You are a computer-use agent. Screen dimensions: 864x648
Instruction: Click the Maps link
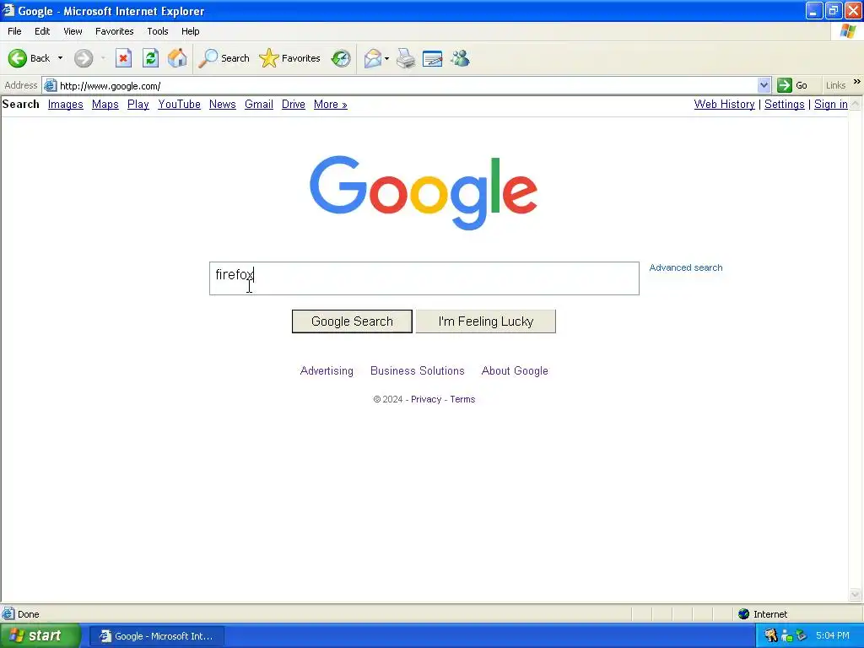coord(105,105)
